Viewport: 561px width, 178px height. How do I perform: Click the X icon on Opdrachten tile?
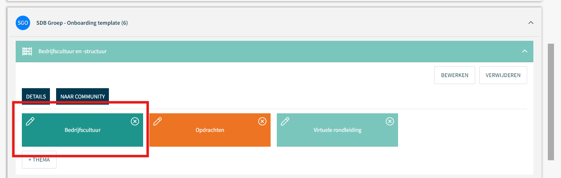[262, 121]
